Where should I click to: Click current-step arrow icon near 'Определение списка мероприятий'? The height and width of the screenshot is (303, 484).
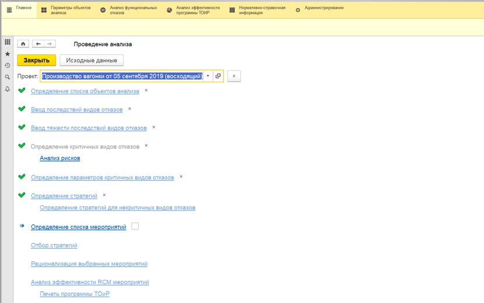coord(22,226)
